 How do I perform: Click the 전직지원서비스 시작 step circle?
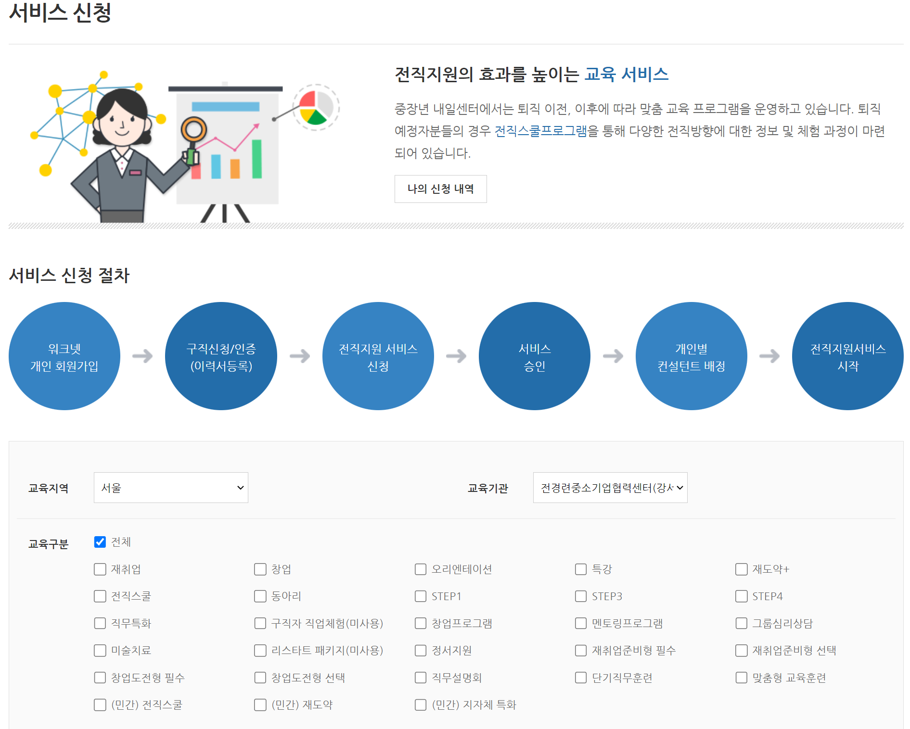[848, 356]
